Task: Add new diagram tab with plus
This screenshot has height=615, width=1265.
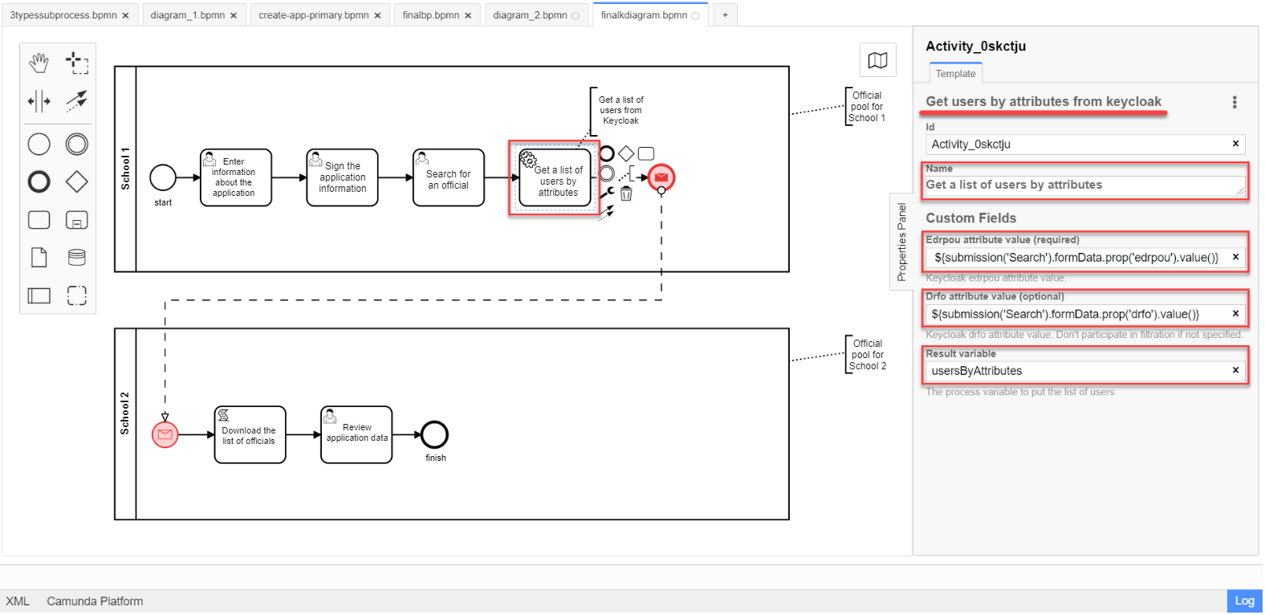Action: point(725,15)
